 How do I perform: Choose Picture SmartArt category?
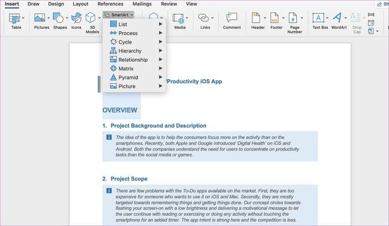coord(134,86)
